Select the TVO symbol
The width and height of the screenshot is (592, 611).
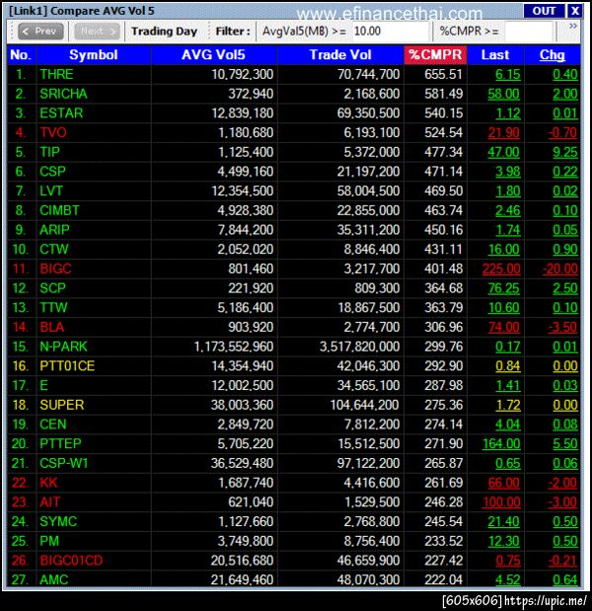tap(53, 133)
